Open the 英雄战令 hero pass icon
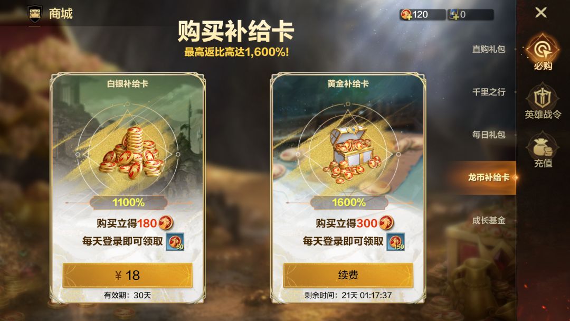 coord(543,101)
